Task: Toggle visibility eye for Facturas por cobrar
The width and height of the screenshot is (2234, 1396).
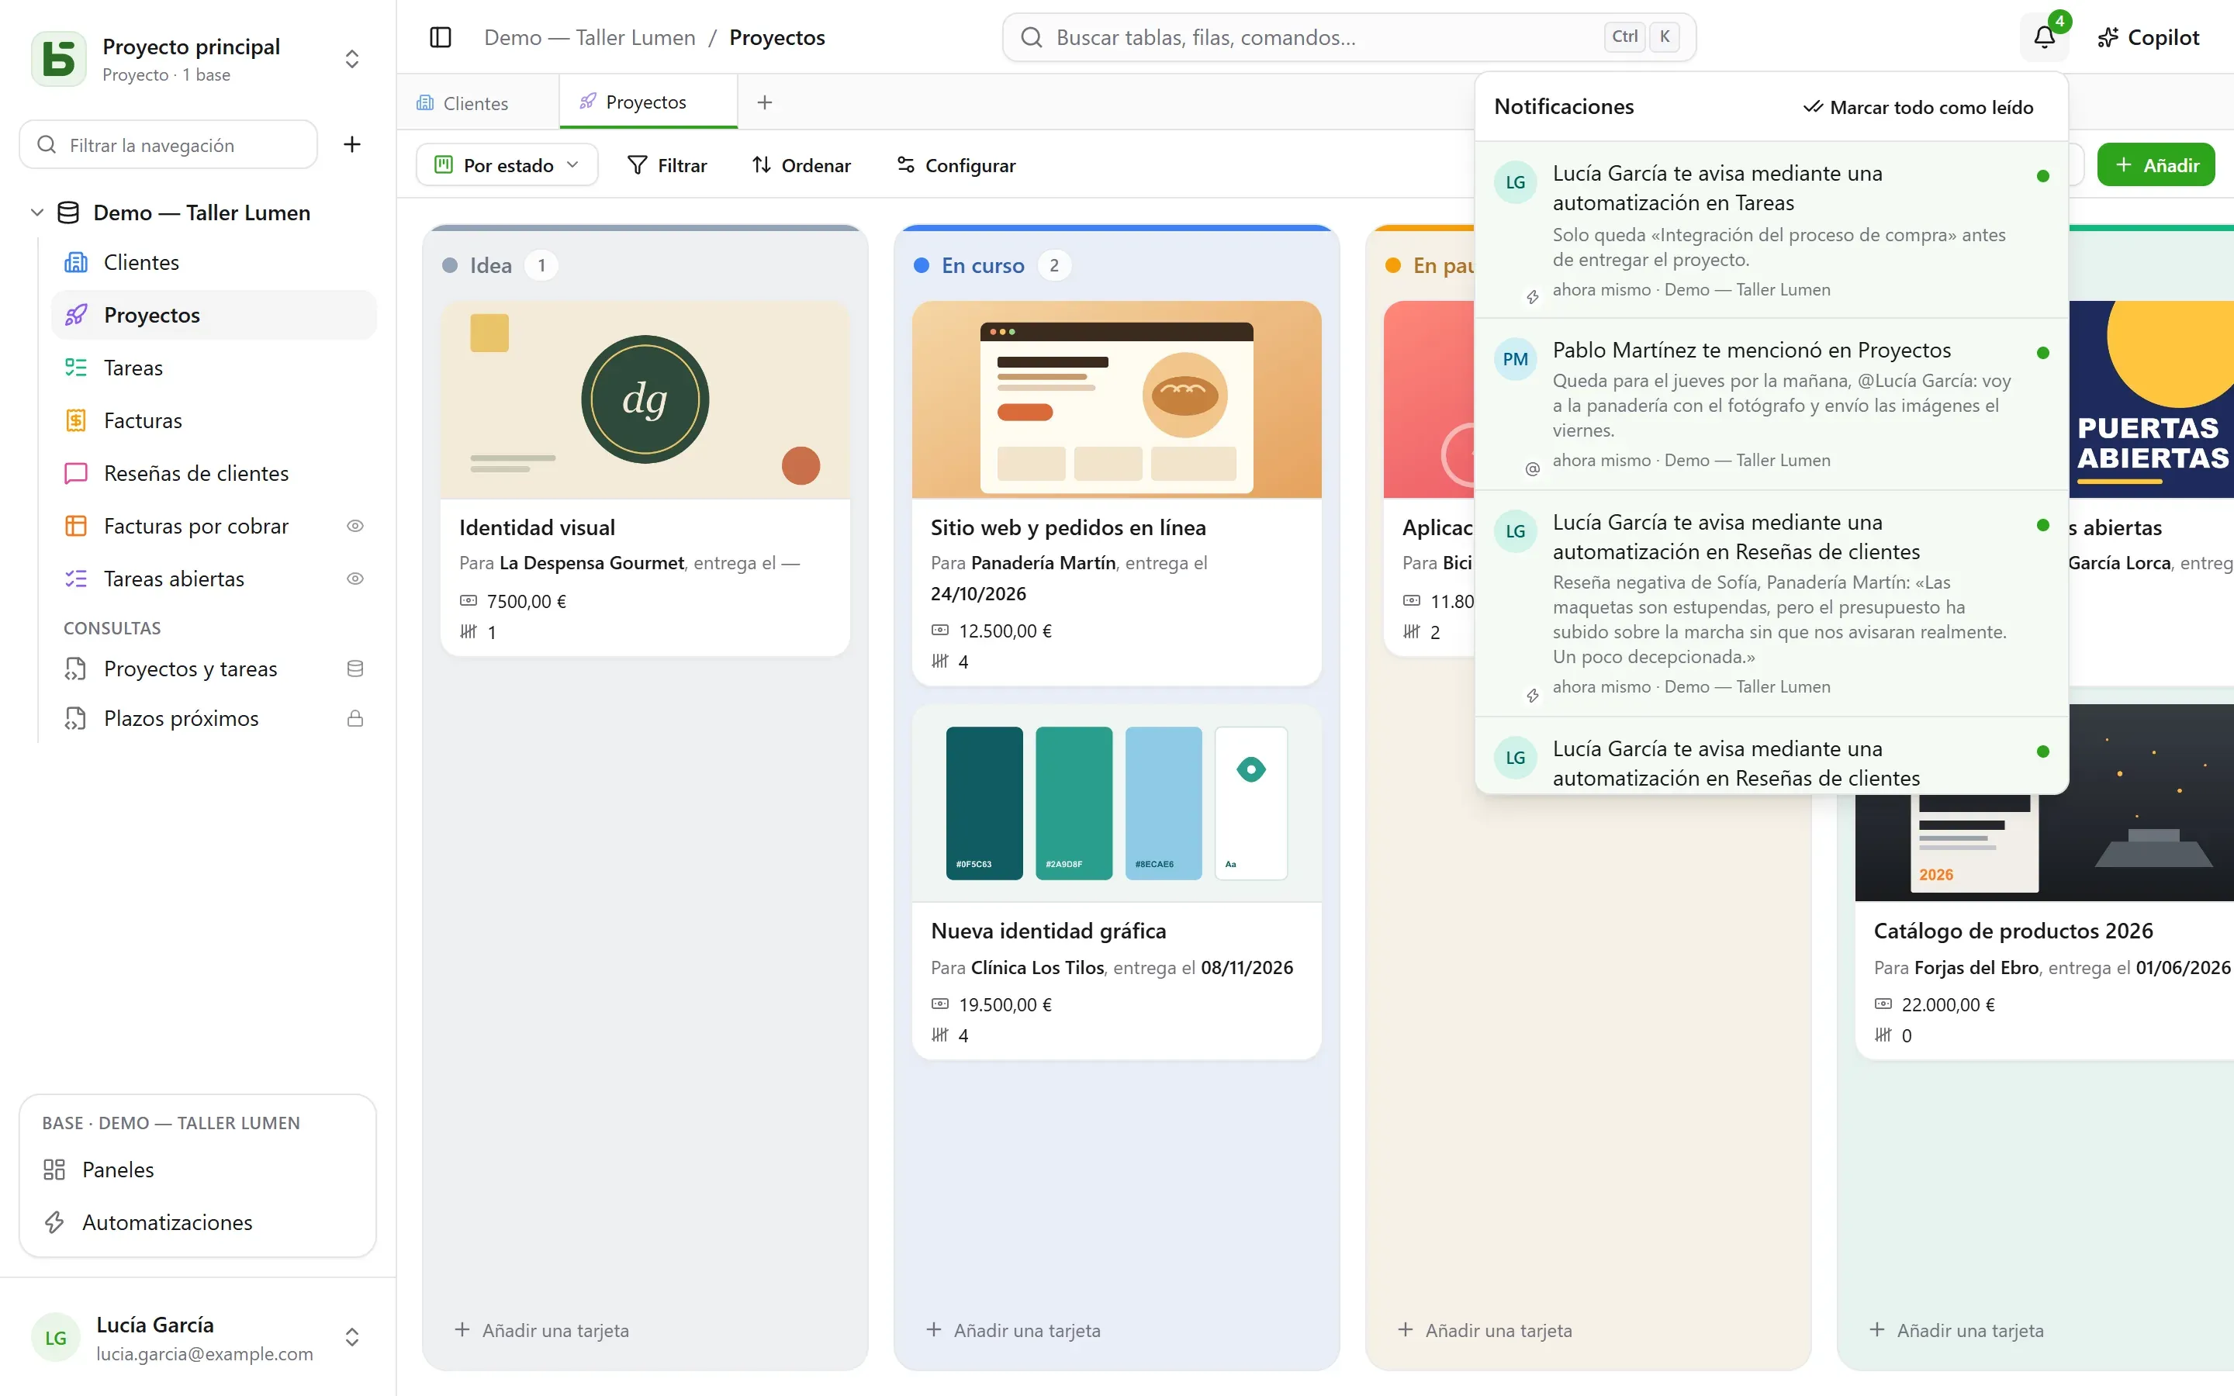Action: pos(354,525)
